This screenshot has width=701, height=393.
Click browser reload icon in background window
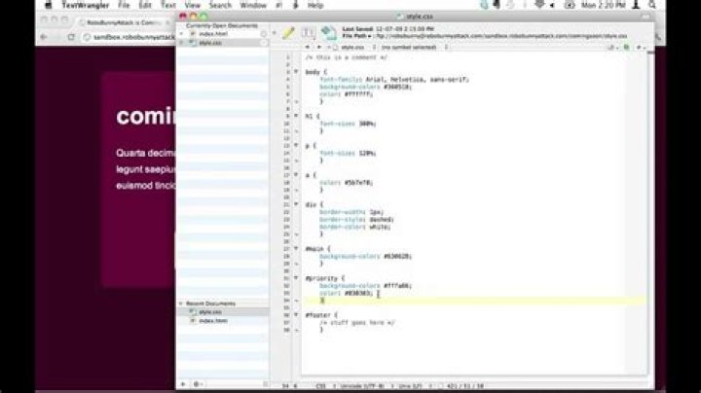click(71, 37)
